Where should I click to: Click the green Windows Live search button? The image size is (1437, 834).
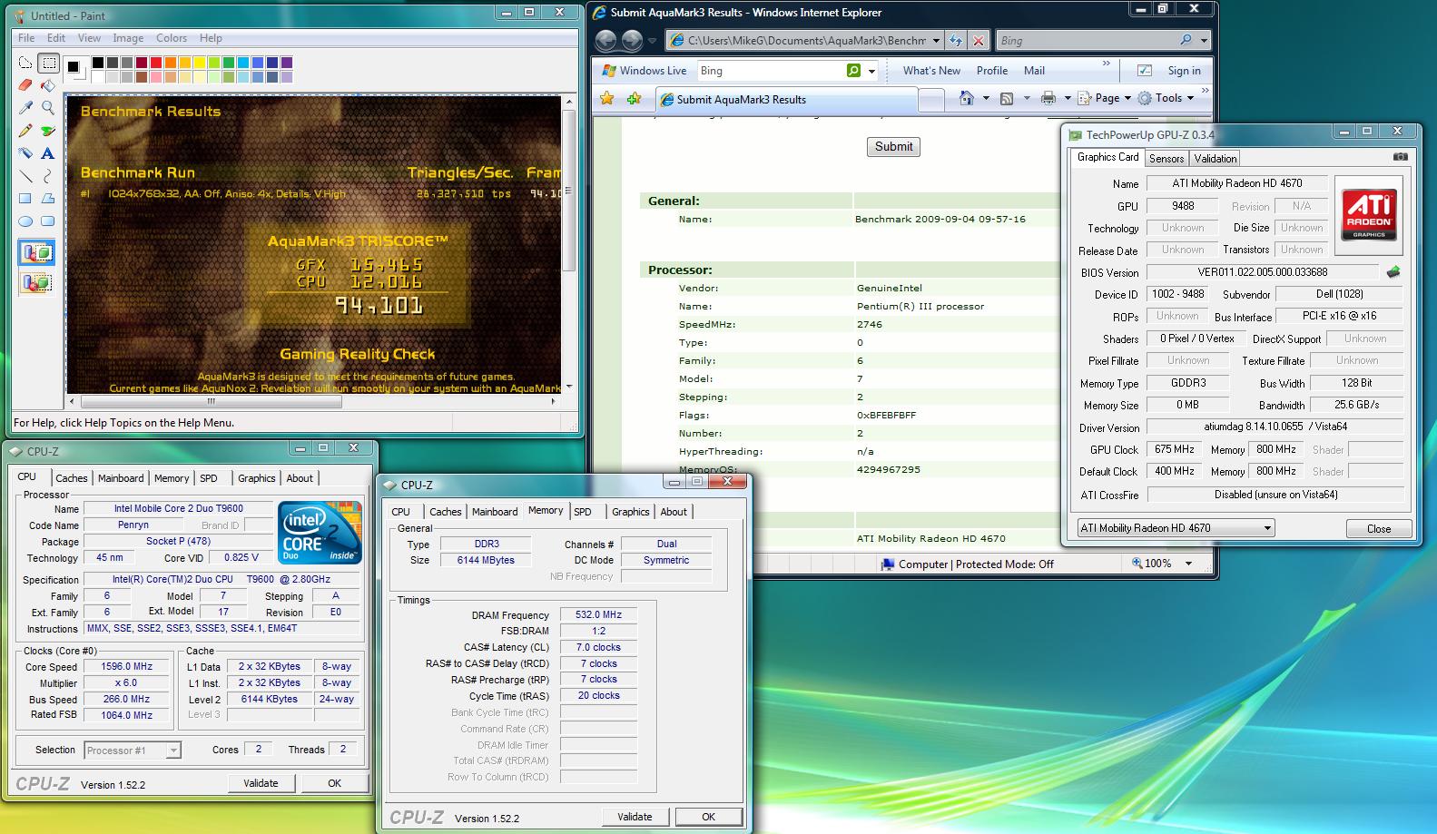[x=853, y=71]
